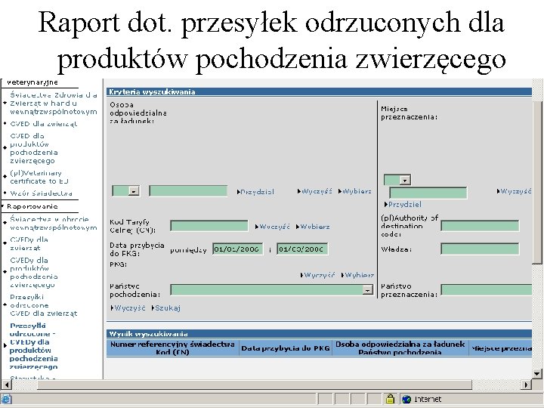Open Świadectwa w obrocie wewnątrzwspólnotowym report
Screen dimensions: 544x408
click(x=54, y=224)
